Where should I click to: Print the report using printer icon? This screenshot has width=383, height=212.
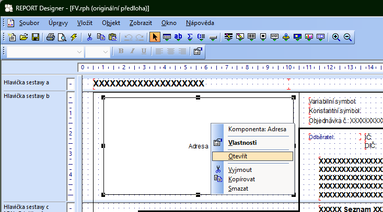(x=51, y=37)
